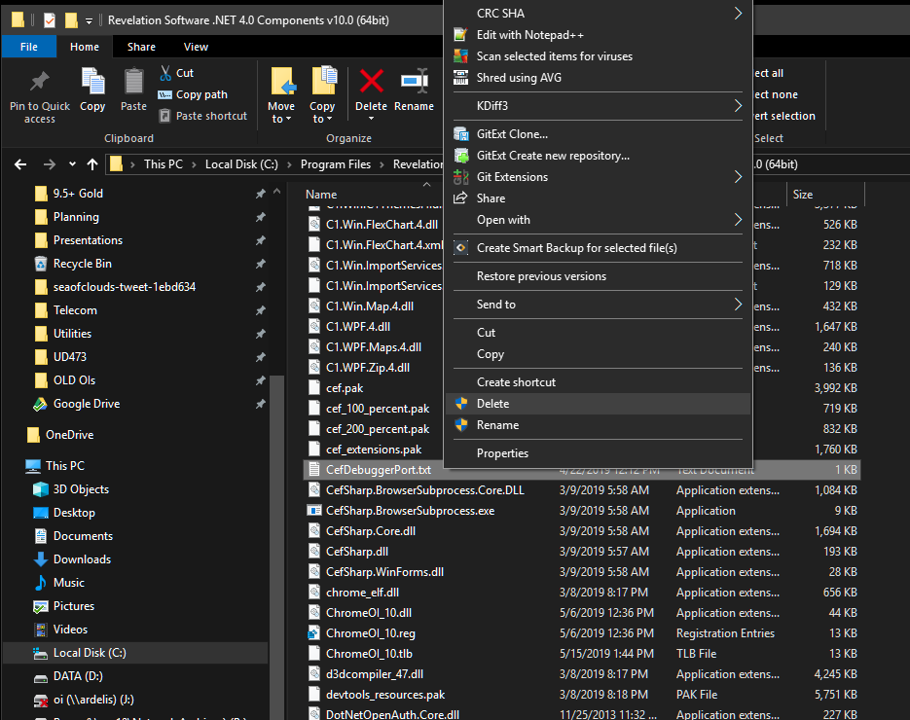Viewport: 910px width, 720px height.
Task: Click the navigation pane scrollbar thumb
Action: (276, 546)
